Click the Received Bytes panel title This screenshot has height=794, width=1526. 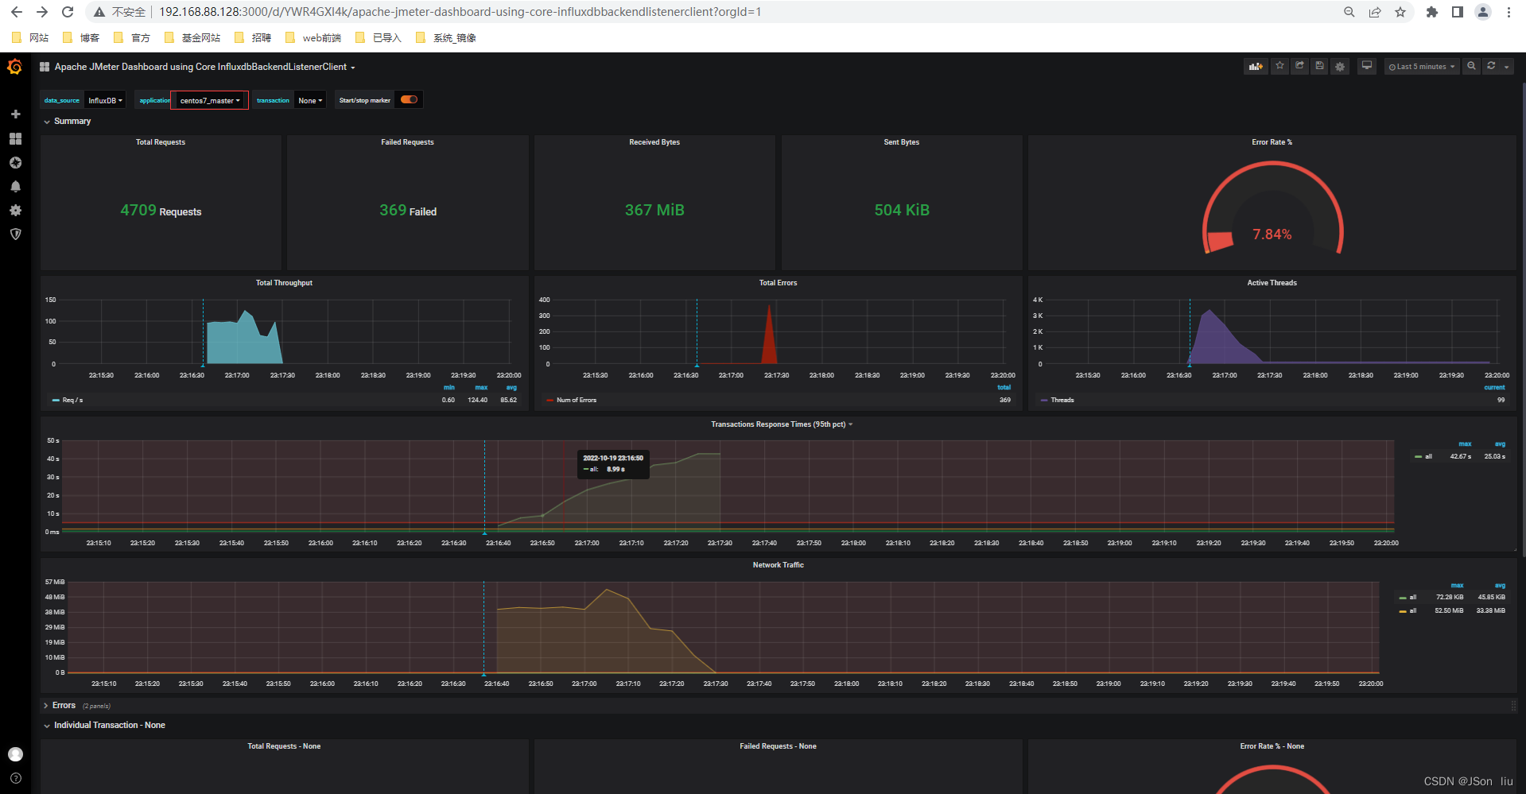click(x=654, y=142)
